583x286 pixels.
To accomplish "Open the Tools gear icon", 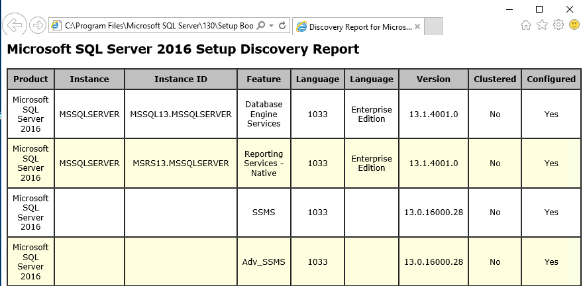I will (558, 25).
